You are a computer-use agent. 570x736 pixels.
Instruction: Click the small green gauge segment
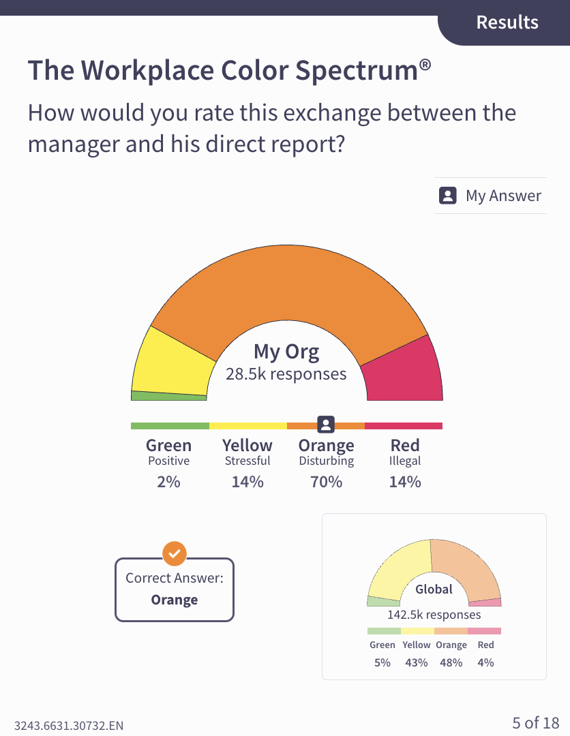click(x=168, y=396)
